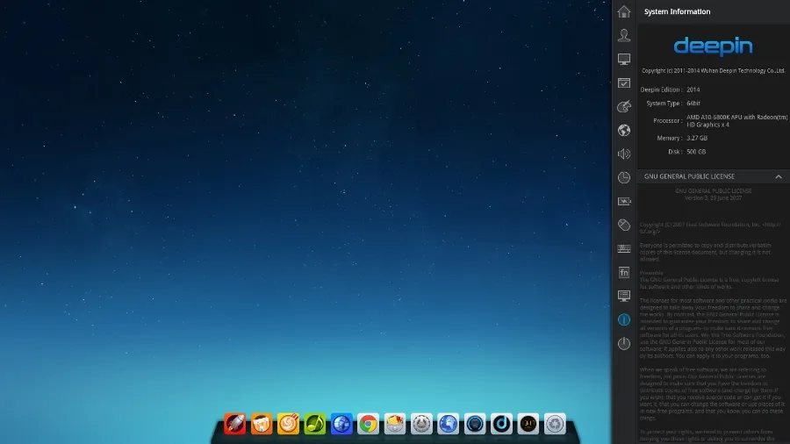Select the highlighted System Information icon
The image size is (790, 444).
tap(624, 320)
